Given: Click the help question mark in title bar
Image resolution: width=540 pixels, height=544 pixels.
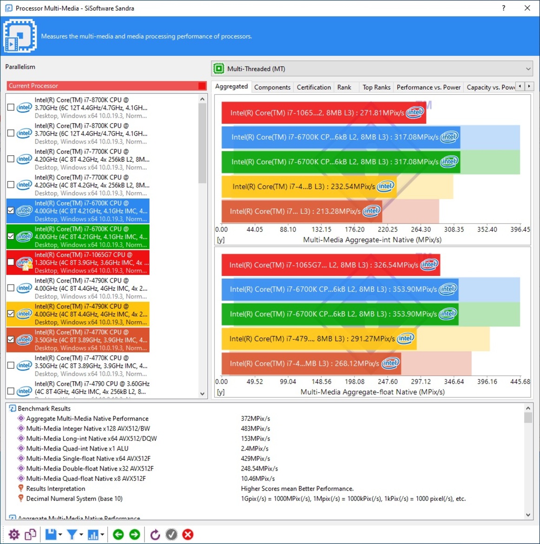Looking at the screenshot, I should (504, 8).
